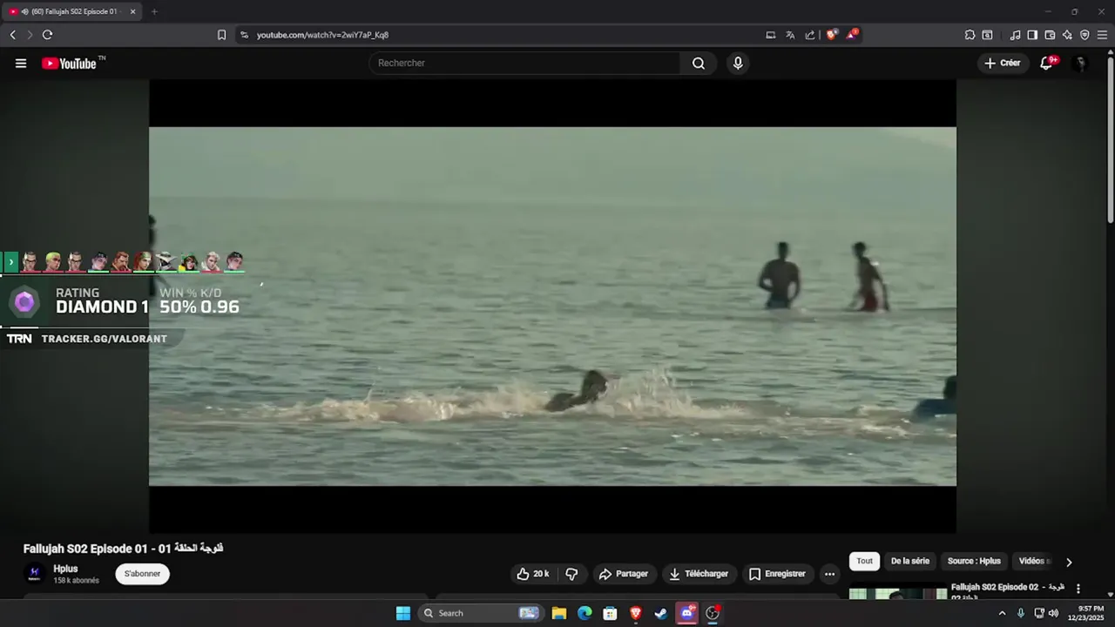This screenshot has height=627, width=1115.
Task: Open the Brave Shields lion icon
Action: pos(832,35)
